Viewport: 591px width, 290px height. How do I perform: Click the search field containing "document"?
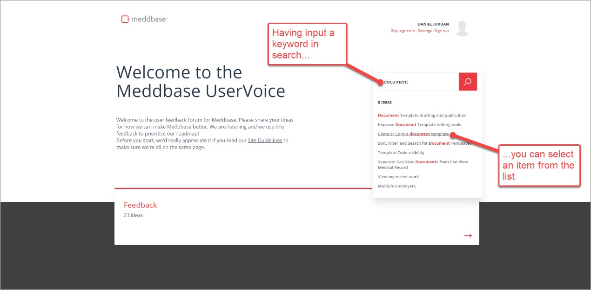(418, 82)
